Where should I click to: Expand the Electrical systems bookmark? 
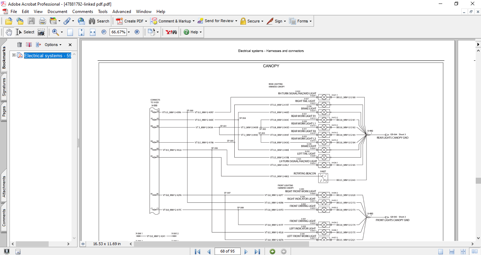point(14,55)
